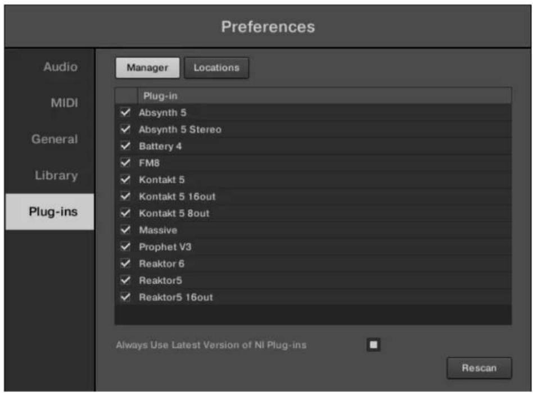The width and height of the screenshot is (533, 393).
Task: Disable the Kontakt 5 16out plug-in
Action: pyautogui.click(x=125, y=197)
